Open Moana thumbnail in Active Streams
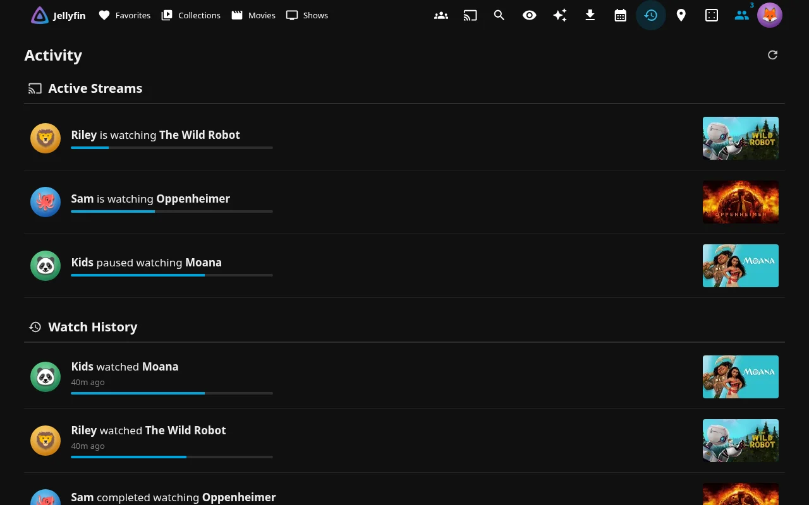809x505 pixels. 741,266
